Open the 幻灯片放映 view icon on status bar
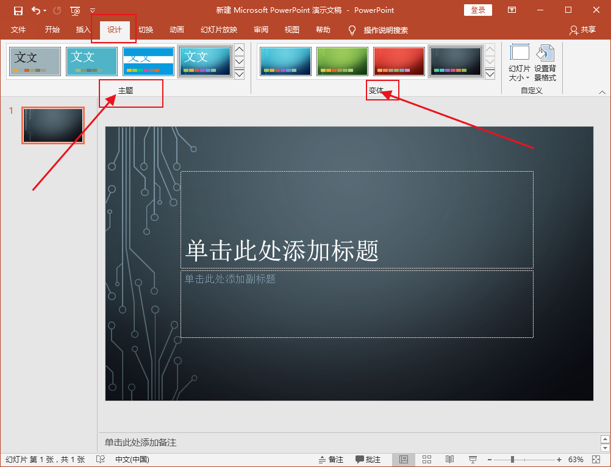611x467 pixels. tap(473, 459)
